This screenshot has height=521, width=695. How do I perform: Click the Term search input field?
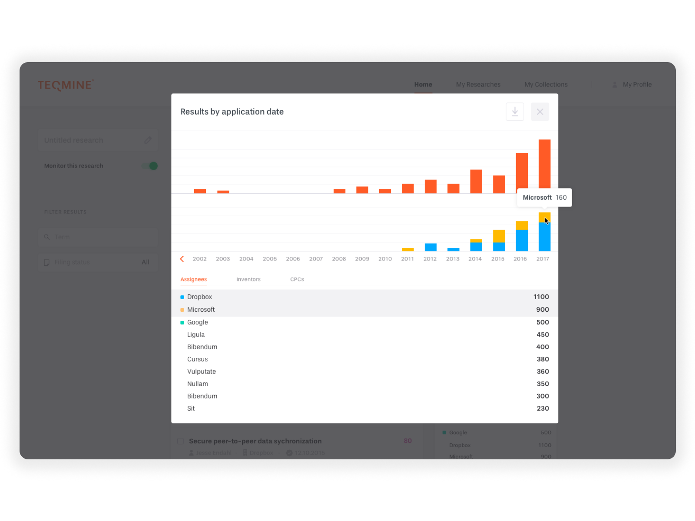tap(98, 237)
